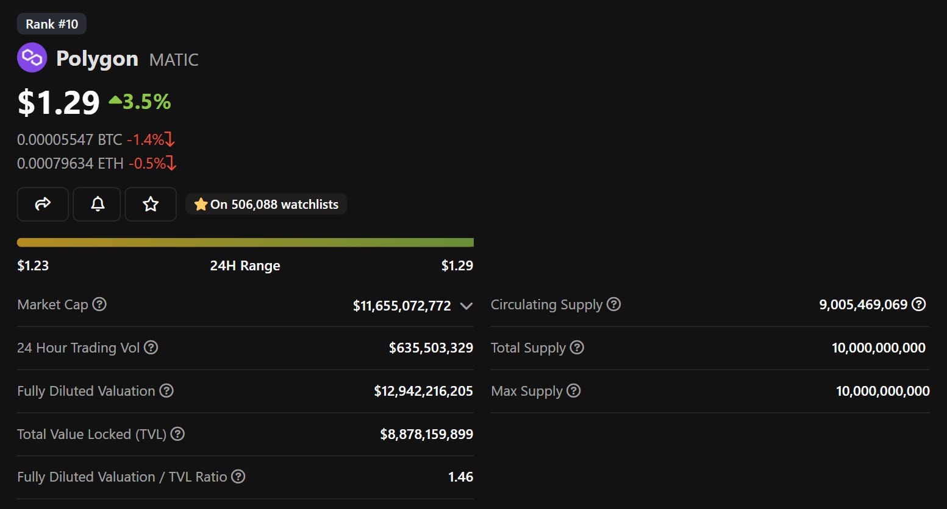The width and height of the screenshot is (947, 509).
Task: Click the 0.00005547 BTC price value
Action: [x=70, y=139]
